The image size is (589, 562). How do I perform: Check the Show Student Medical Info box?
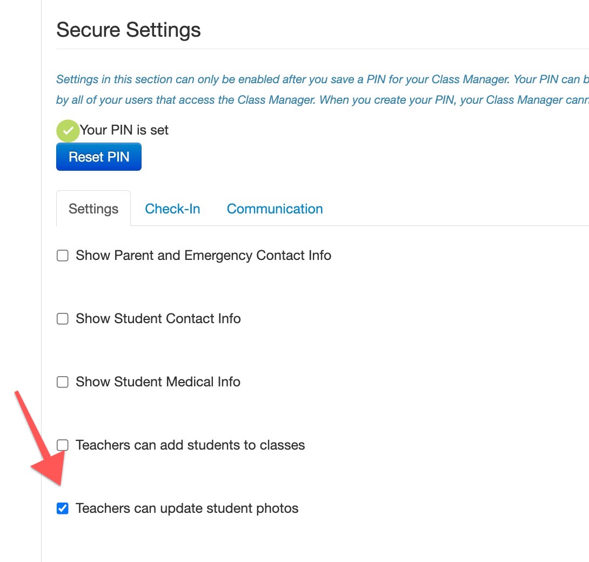tap(62, 382)
